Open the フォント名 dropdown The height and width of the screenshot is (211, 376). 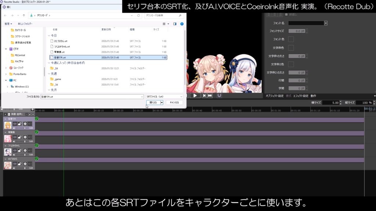pos(326,23)
